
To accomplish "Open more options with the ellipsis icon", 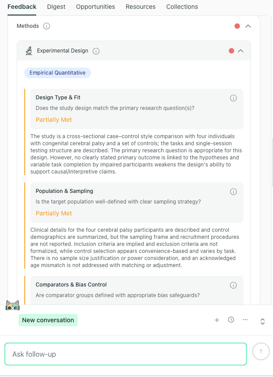I will (x=245, y=320).
